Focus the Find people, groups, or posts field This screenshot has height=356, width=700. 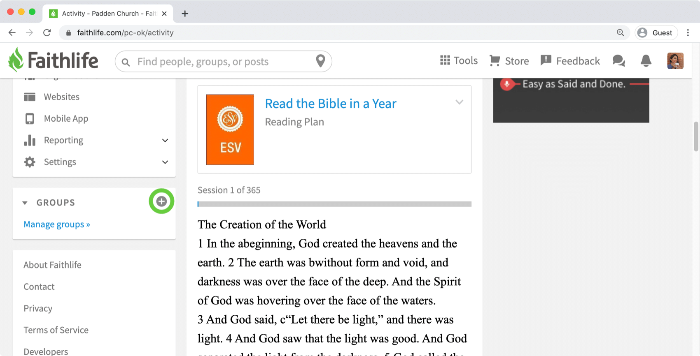(x=224, y=61)
